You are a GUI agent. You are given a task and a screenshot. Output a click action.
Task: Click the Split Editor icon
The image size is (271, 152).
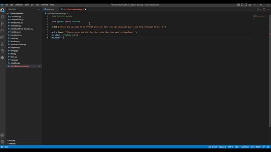coord(264,9)
